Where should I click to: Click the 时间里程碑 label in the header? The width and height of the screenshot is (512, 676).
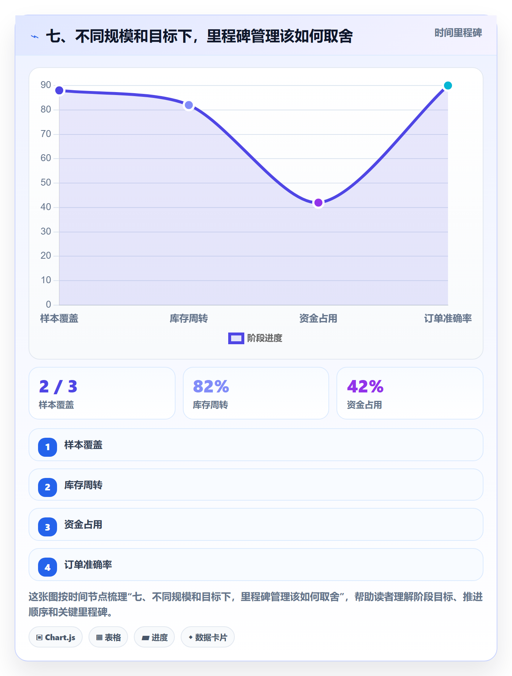coord(458,33)
